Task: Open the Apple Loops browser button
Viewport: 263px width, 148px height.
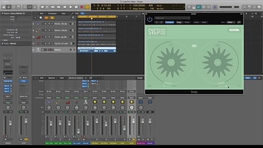Action: coord(254,7)
